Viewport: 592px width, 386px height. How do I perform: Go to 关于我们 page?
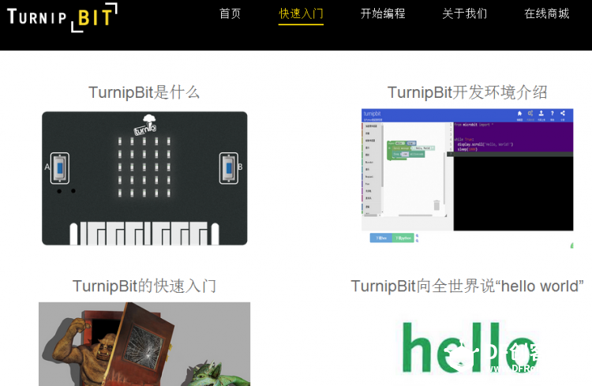tap(465, 13)
